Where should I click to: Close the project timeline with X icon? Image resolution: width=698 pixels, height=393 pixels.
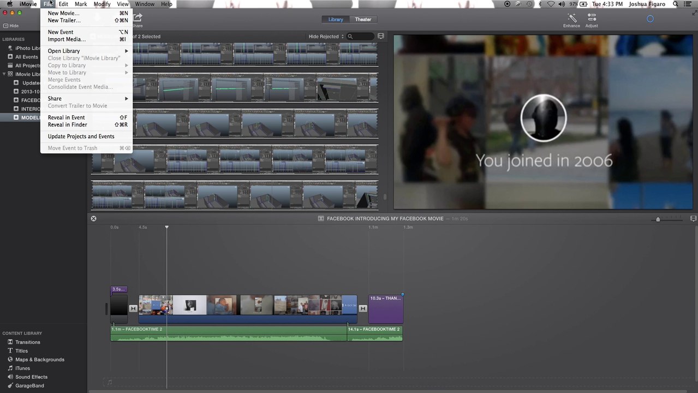click(93, 218)
